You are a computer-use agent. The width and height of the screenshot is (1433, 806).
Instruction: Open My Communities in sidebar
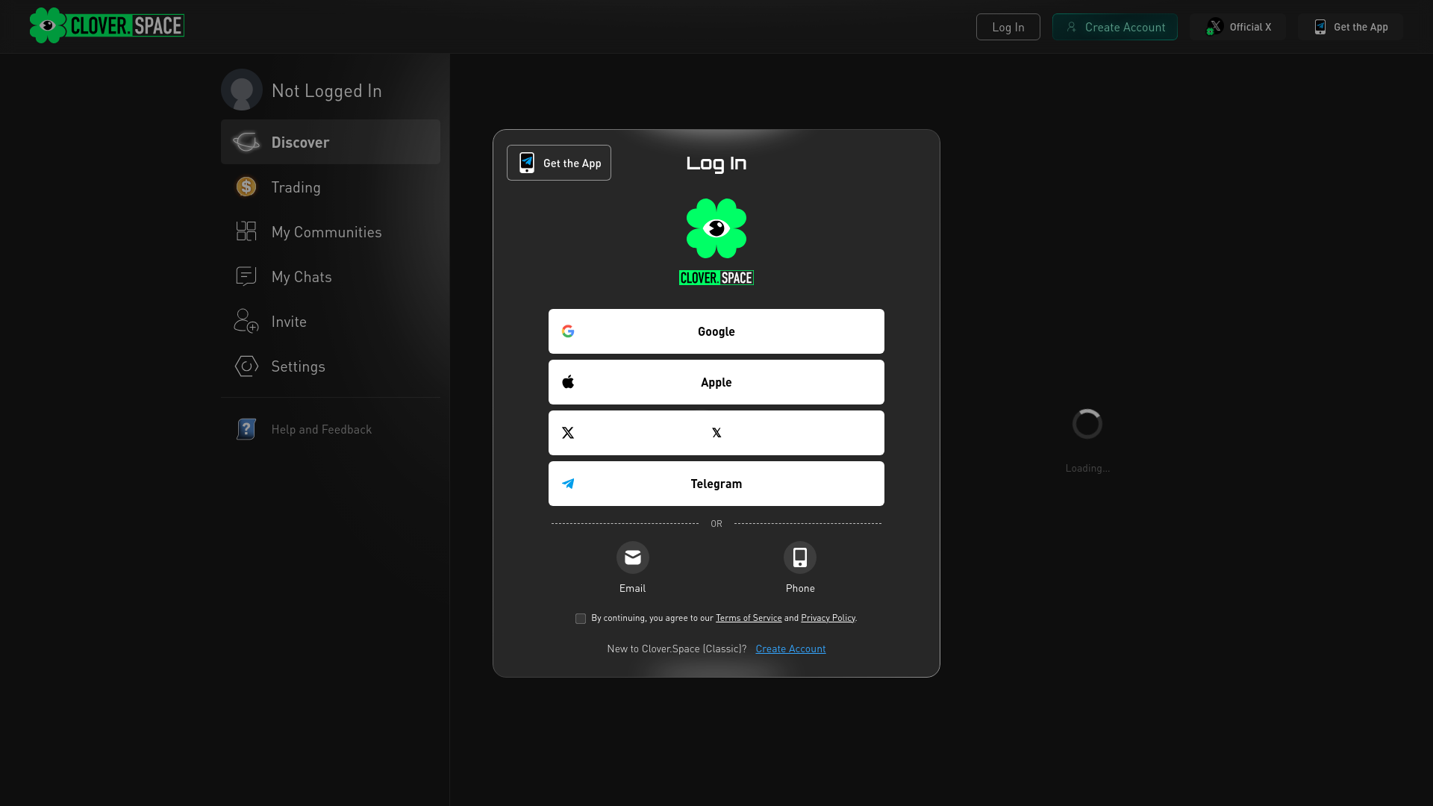pos(331,231)
